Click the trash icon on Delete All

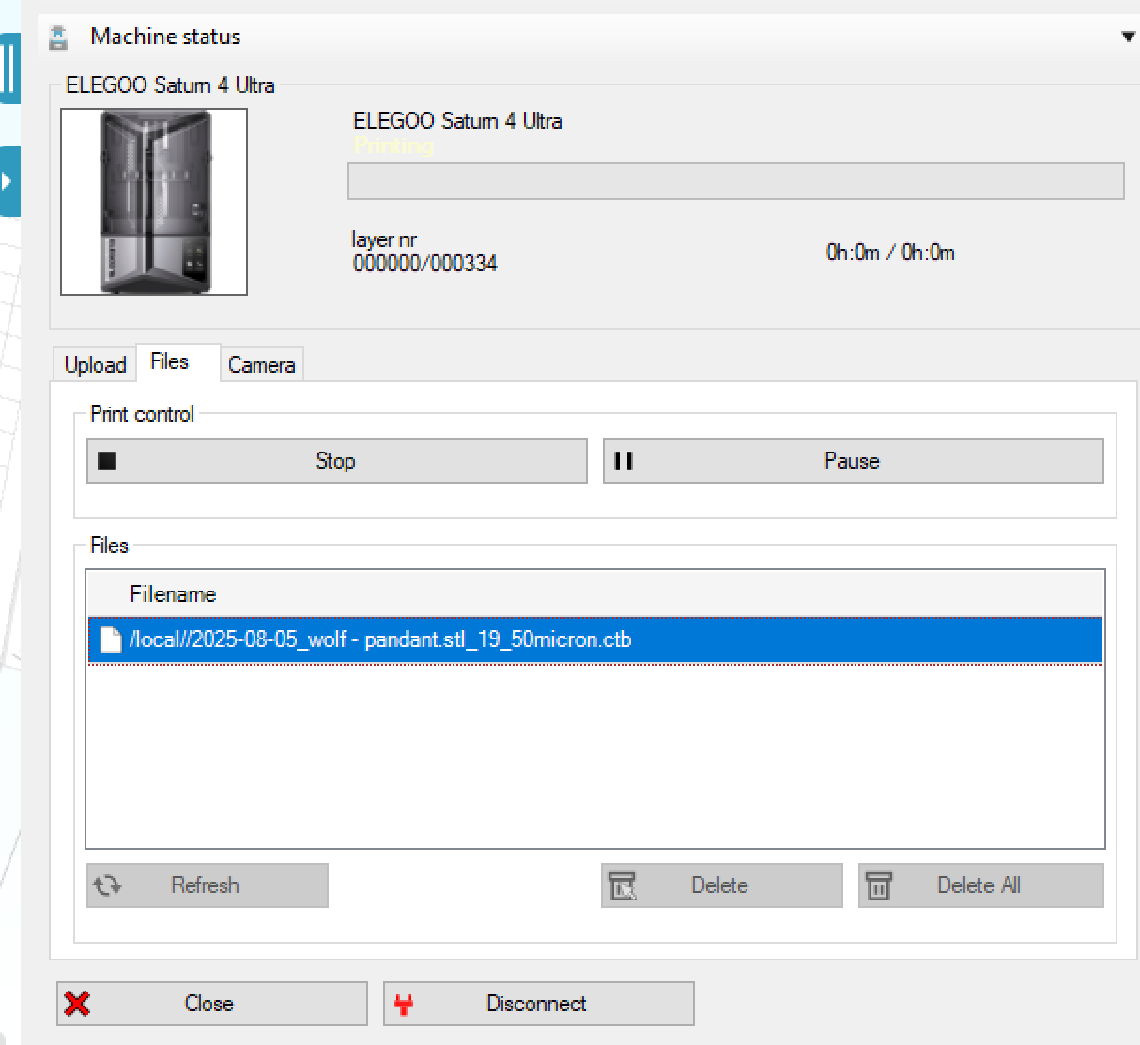pos(879,885)
